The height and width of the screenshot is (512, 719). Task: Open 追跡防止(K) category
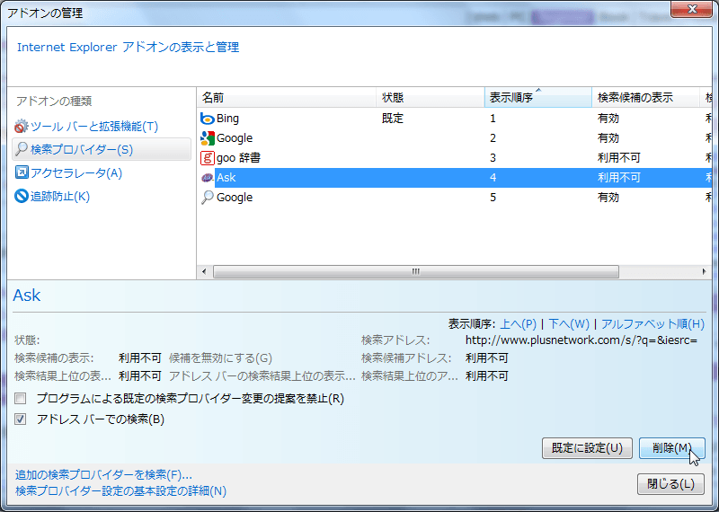pos(59,197)
